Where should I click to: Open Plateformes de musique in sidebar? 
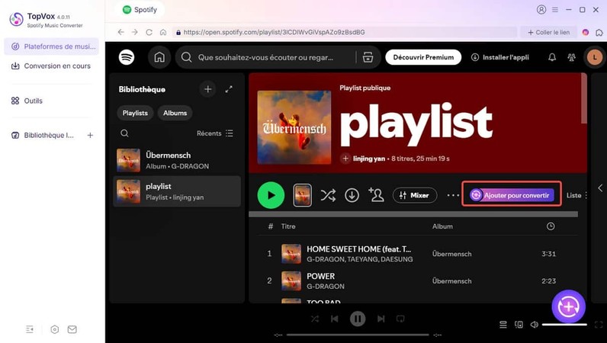click(x=52, y=46)
